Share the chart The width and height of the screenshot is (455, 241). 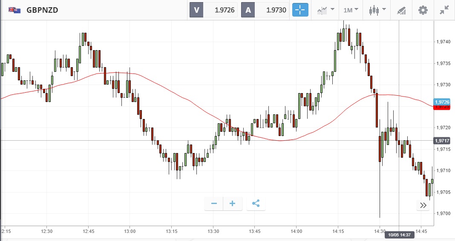coord(256,204)
